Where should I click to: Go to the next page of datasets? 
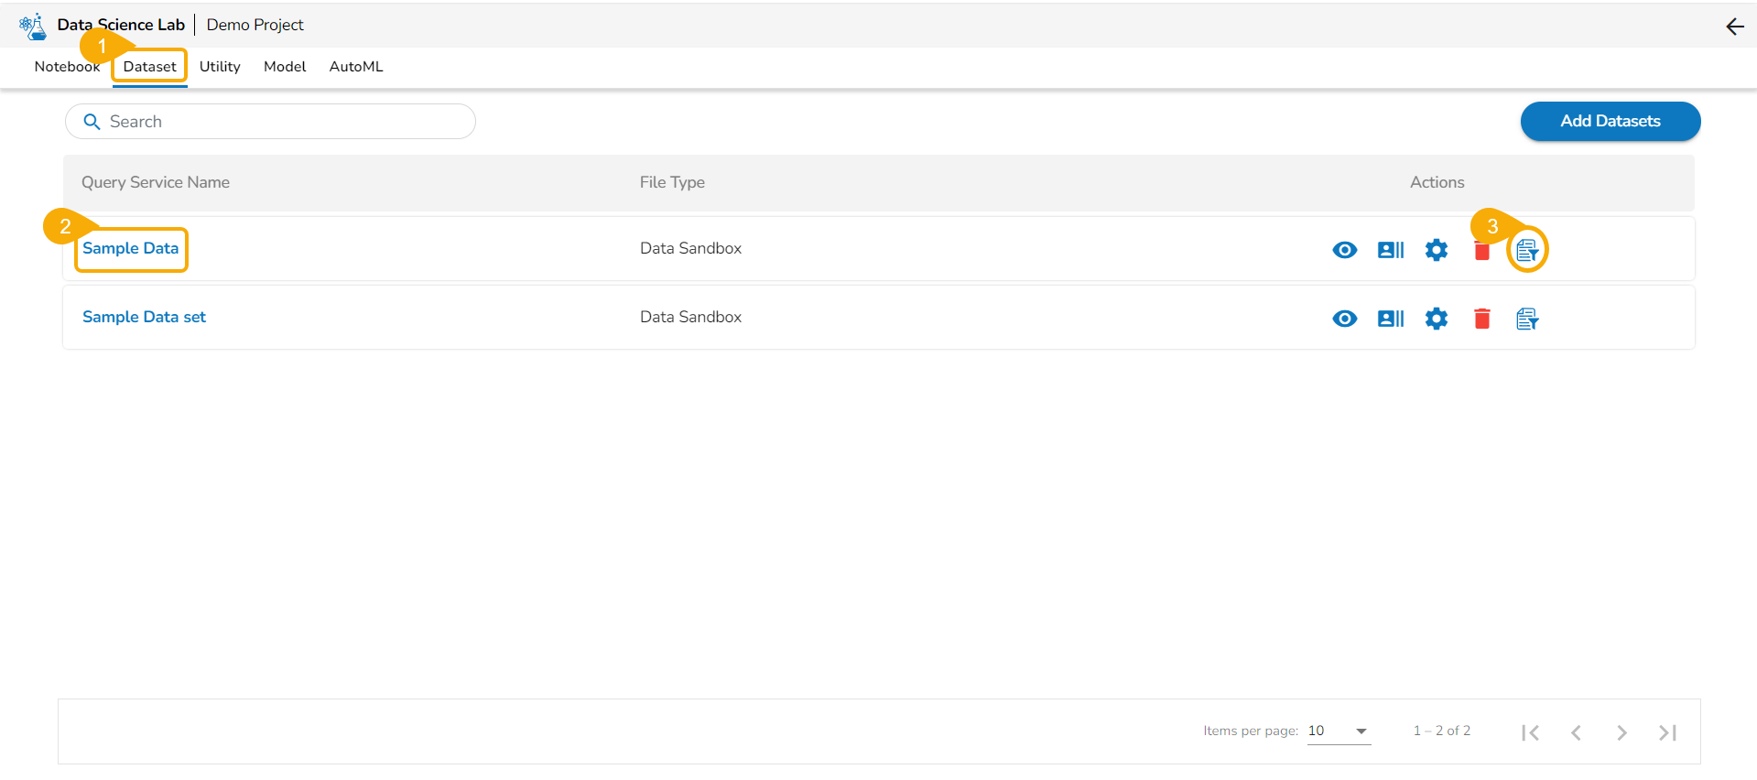pyautogui.click(x=1621, y=732)
